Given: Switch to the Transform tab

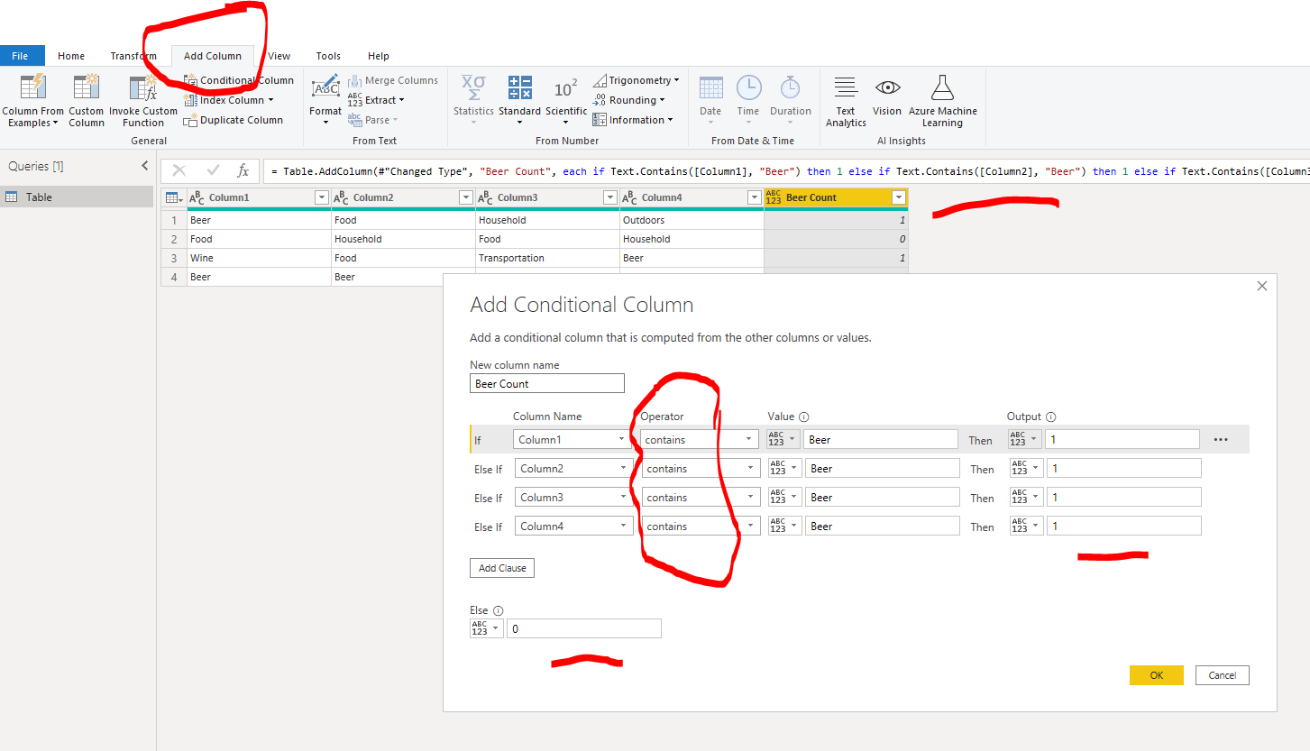Looking at the screenshot, I should (x=133, y=56).
